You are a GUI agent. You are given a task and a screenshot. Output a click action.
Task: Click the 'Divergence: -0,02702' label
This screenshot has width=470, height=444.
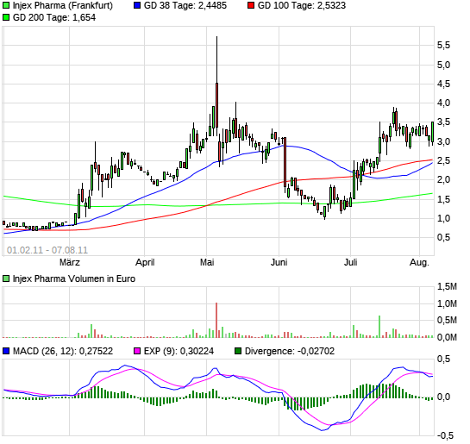[289, 351]
